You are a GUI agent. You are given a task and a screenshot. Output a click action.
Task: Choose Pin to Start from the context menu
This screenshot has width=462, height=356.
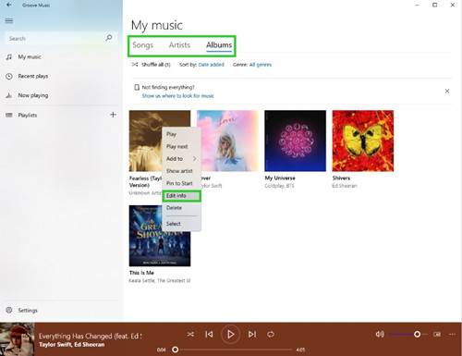coord(182,183)
